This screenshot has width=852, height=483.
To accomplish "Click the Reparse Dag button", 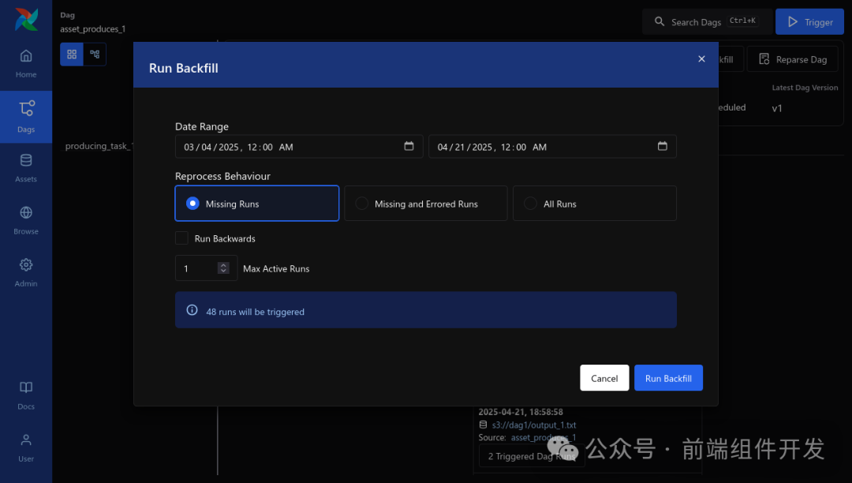I will pyautogui.click(x=794, y=59).
